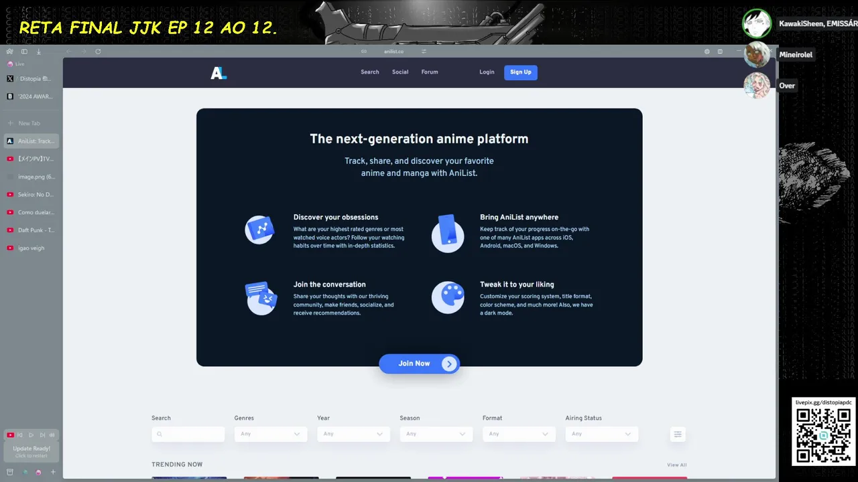Open the pinned X tab 'Distopia'

[x=30, y=78]
